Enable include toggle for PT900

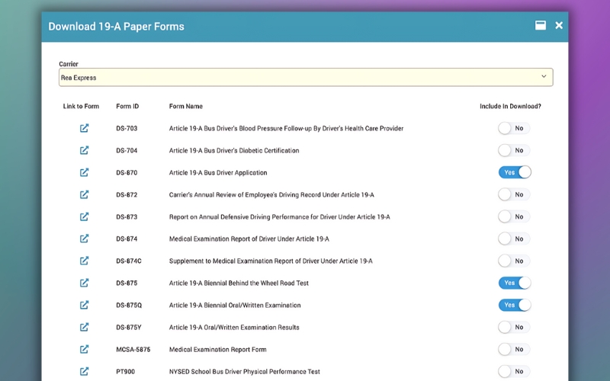click(x=514, y=371)
